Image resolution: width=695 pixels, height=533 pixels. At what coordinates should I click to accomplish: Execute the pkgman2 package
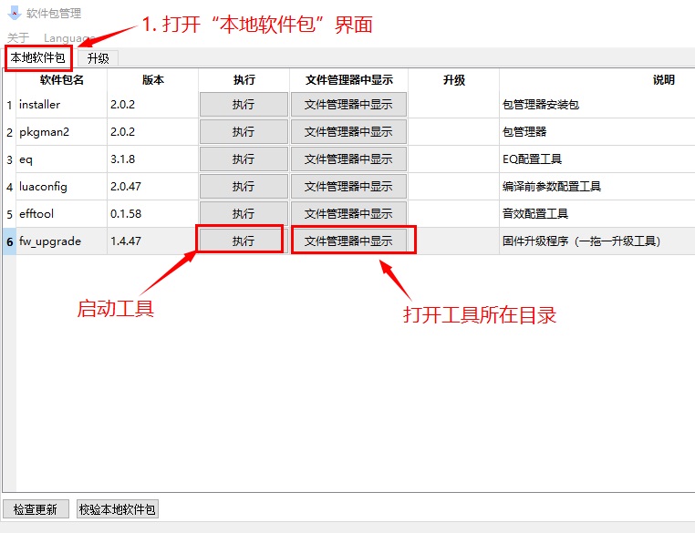244,132
